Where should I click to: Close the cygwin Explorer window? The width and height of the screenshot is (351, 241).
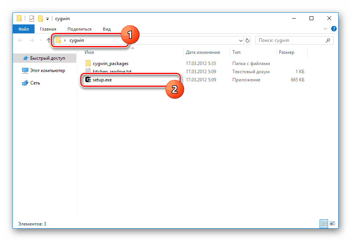pos(329,18)
